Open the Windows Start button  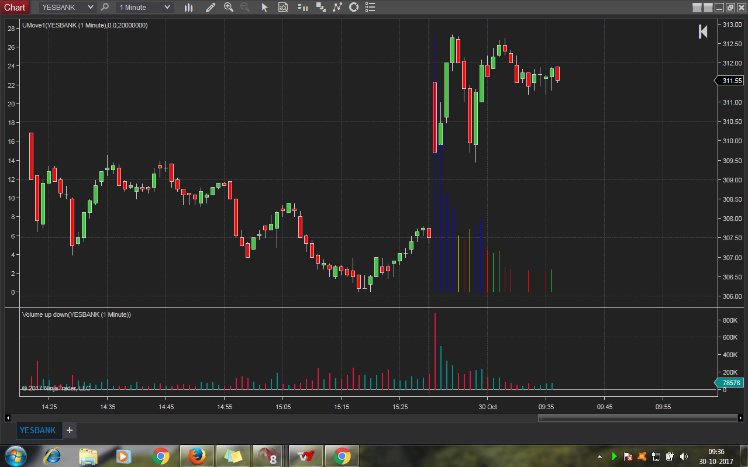click(x=15, y=456)
